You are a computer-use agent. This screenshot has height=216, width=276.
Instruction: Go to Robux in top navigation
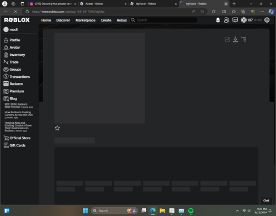(x=121, y=20)
